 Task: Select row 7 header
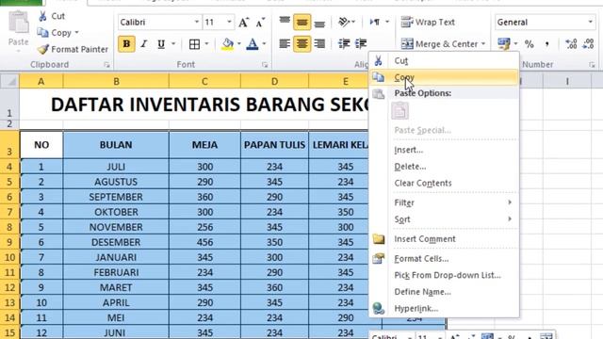click(9, 212)
